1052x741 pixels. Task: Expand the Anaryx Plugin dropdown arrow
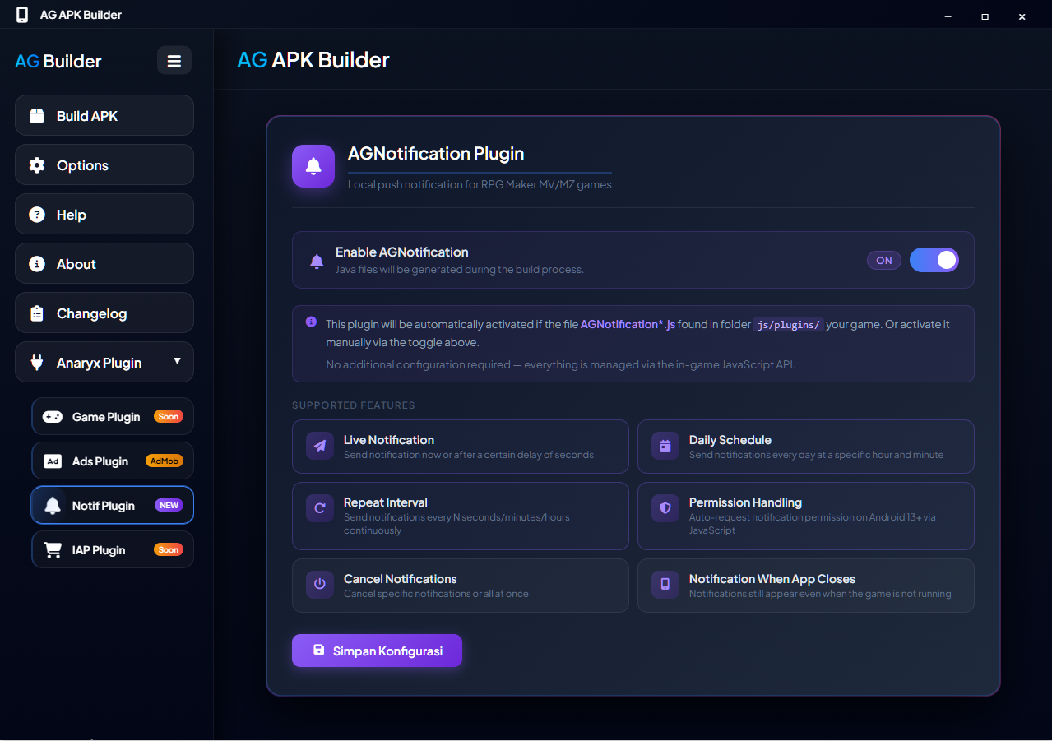pos(177,361)
